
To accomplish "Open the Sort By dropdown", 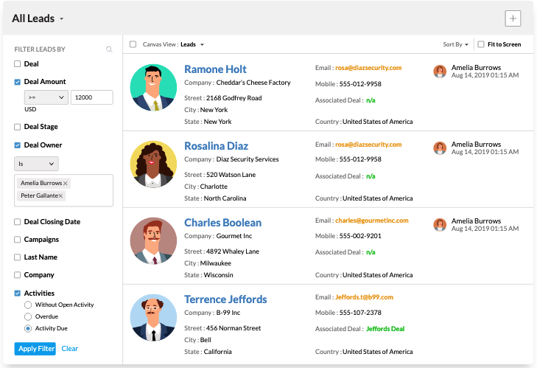I will click(455, 44).
